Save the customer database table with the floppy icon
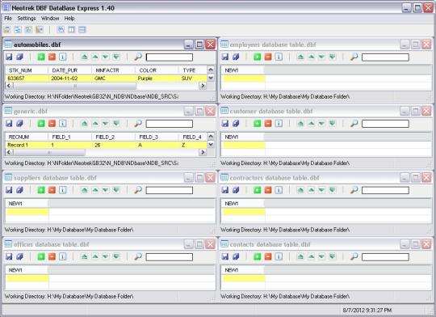Screen dimensions: 436x317 pyautogui.click(x=225, y=124)
